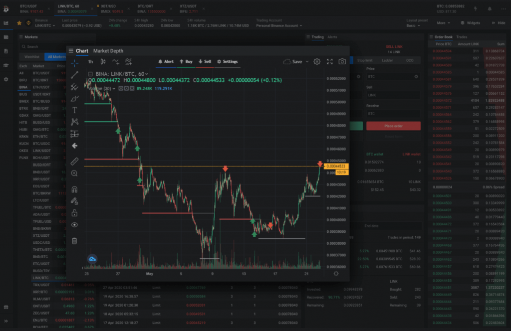Open chart Settings button
Viewport: 511px width, 331px height.
click(x=228, y=61)
